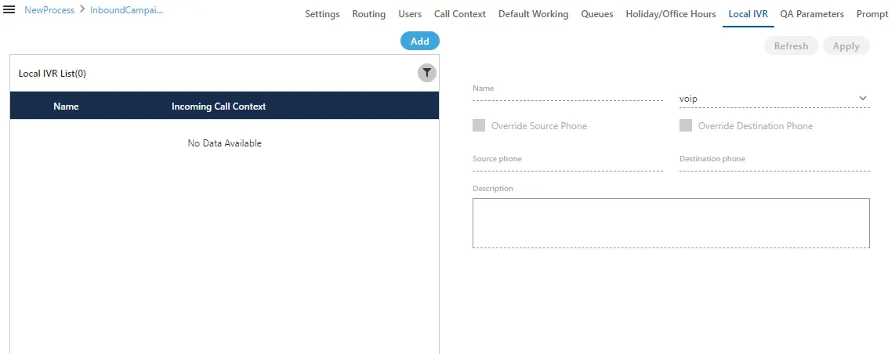
Task: Click the Incoming Call Context column header
Action: coord(219,106)
